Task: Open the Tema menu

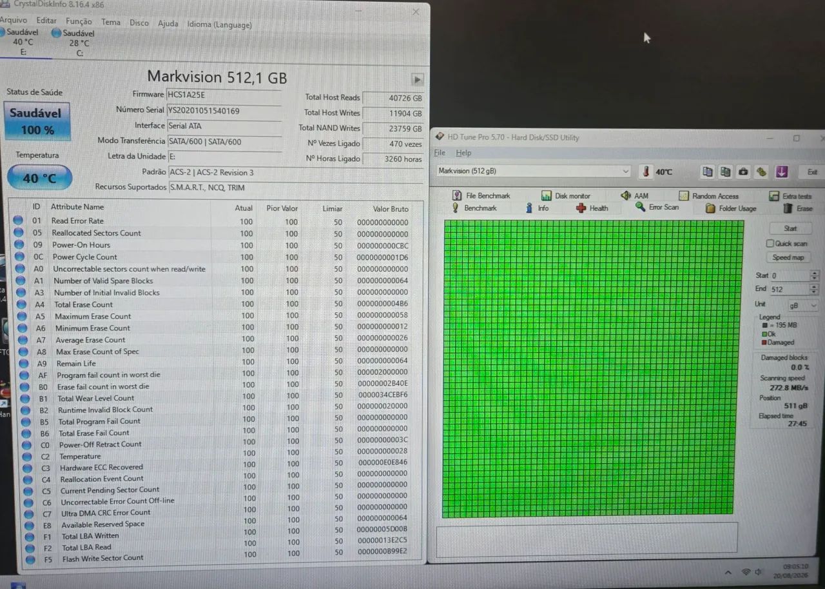Action: coord(111,22)
